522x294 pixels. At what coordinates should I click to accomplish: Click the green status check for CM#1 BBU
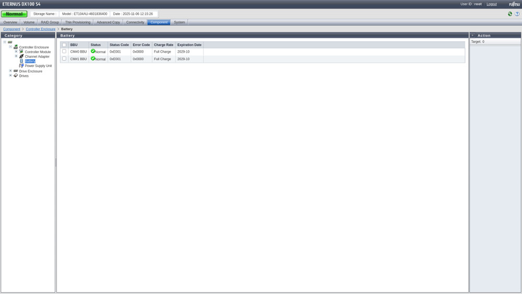[93, 58]
